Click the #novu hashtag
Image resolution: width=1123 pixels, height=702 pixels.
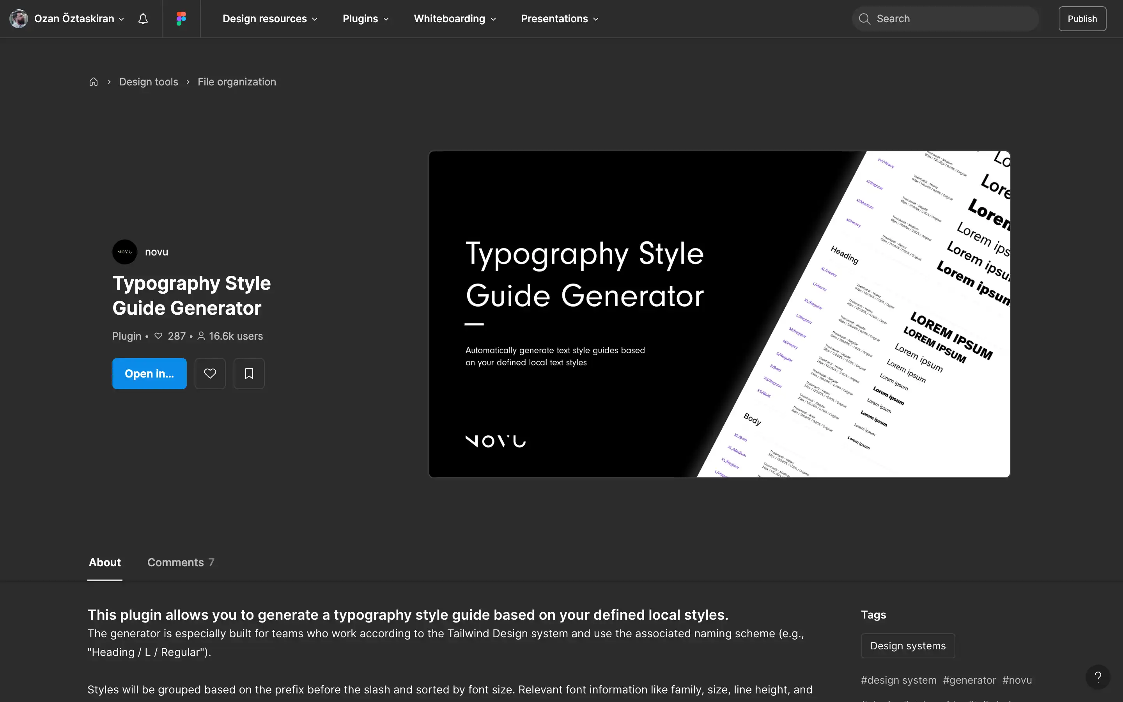pos(1017,680)
